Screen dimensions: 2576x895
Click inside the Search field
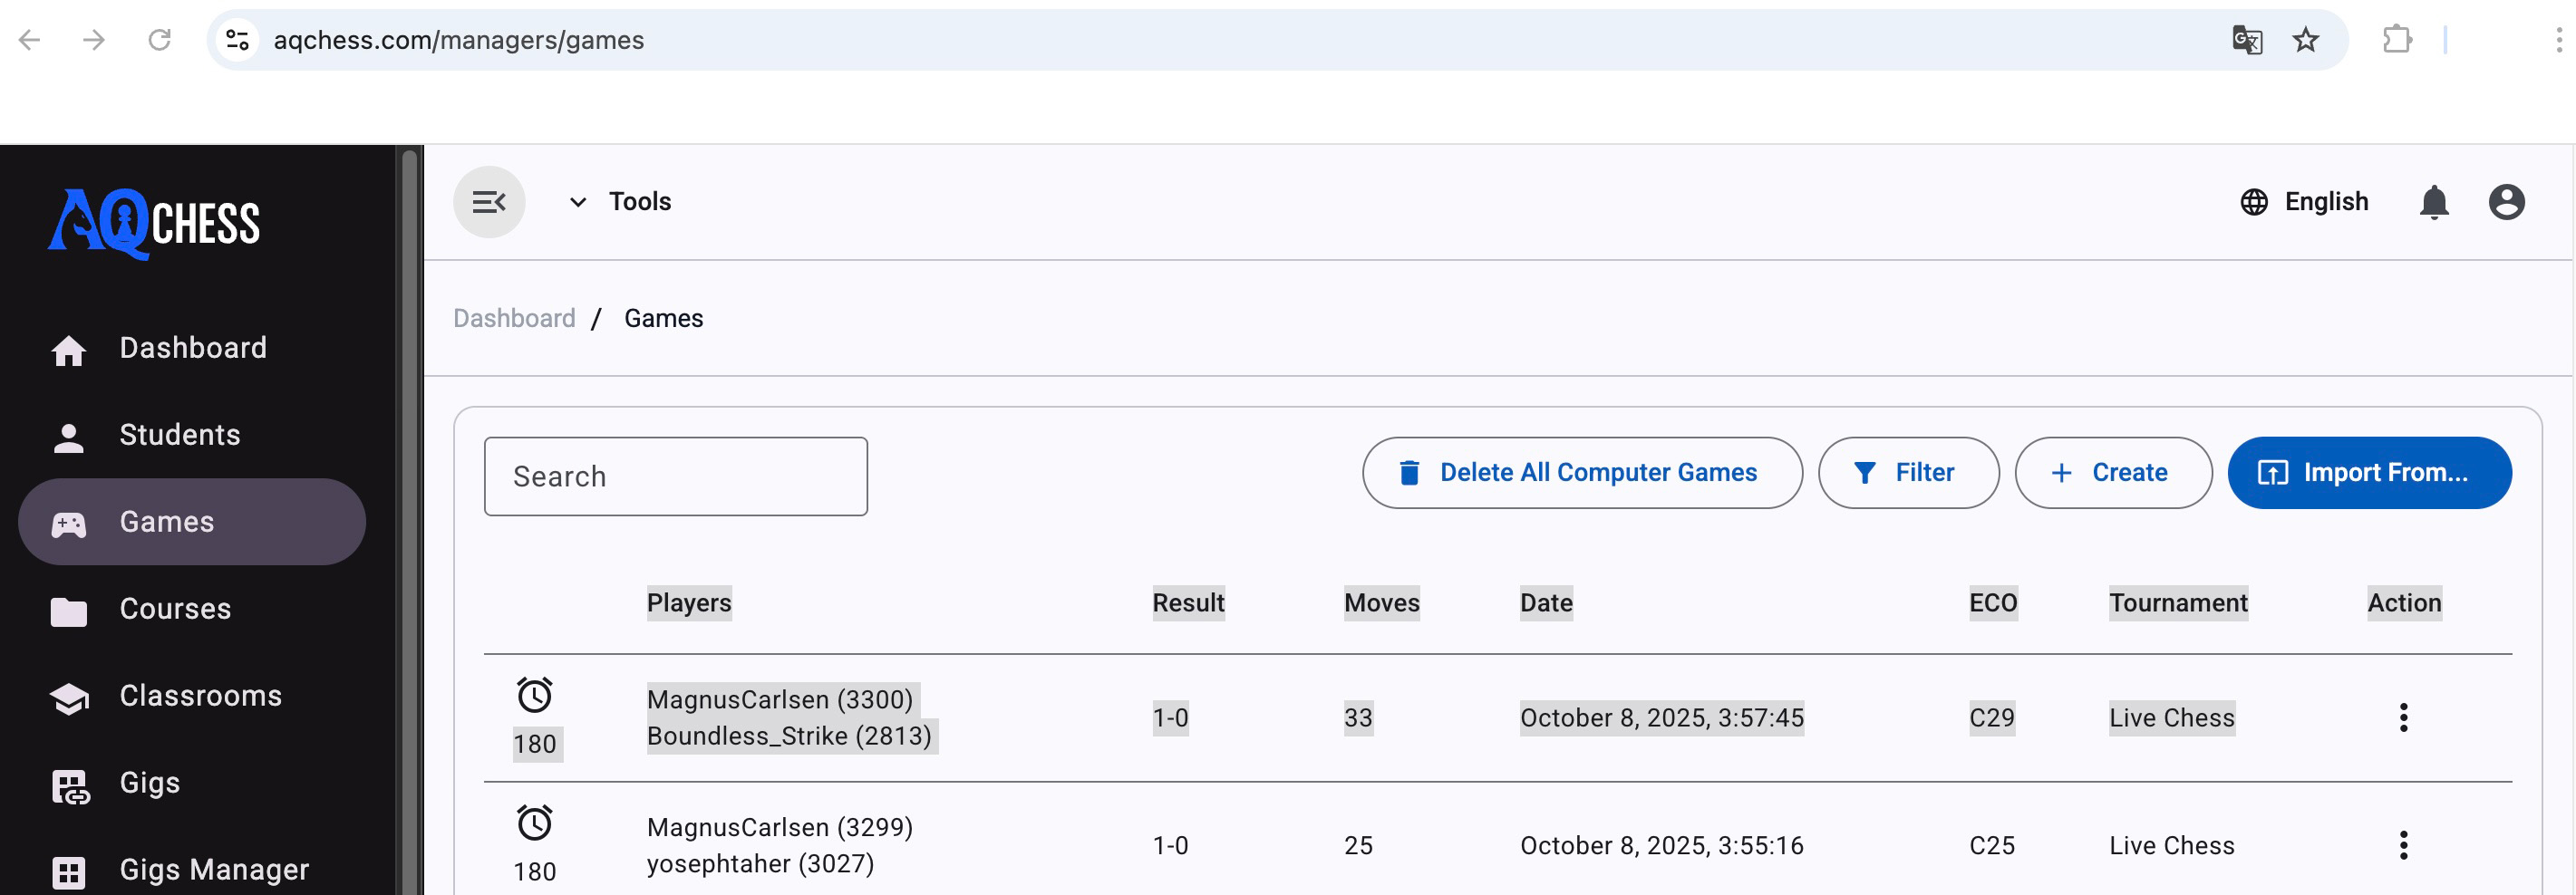675,476
